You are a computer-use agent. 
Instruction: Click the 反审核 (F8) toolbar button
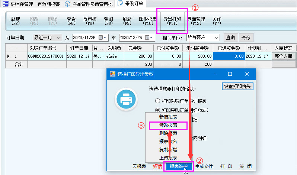click(x=90, y=21)
